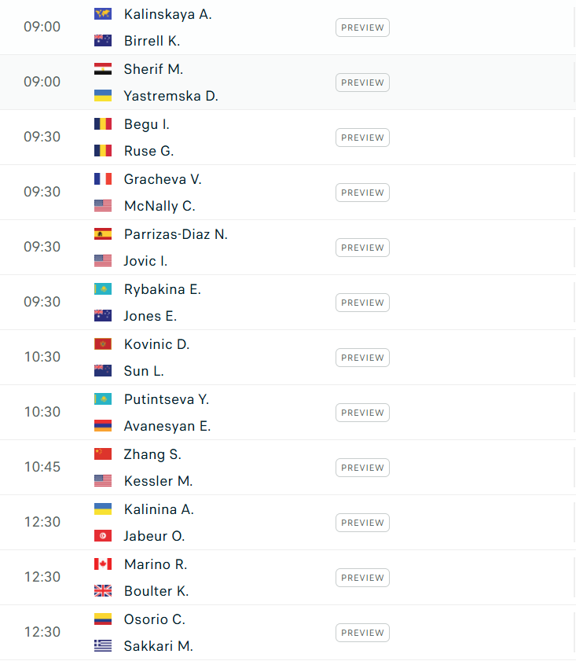The width and height of the screenshot is (576, 661).
Task: Click the Chinese flag beside Zhang S.
Action: pos(103,454)
